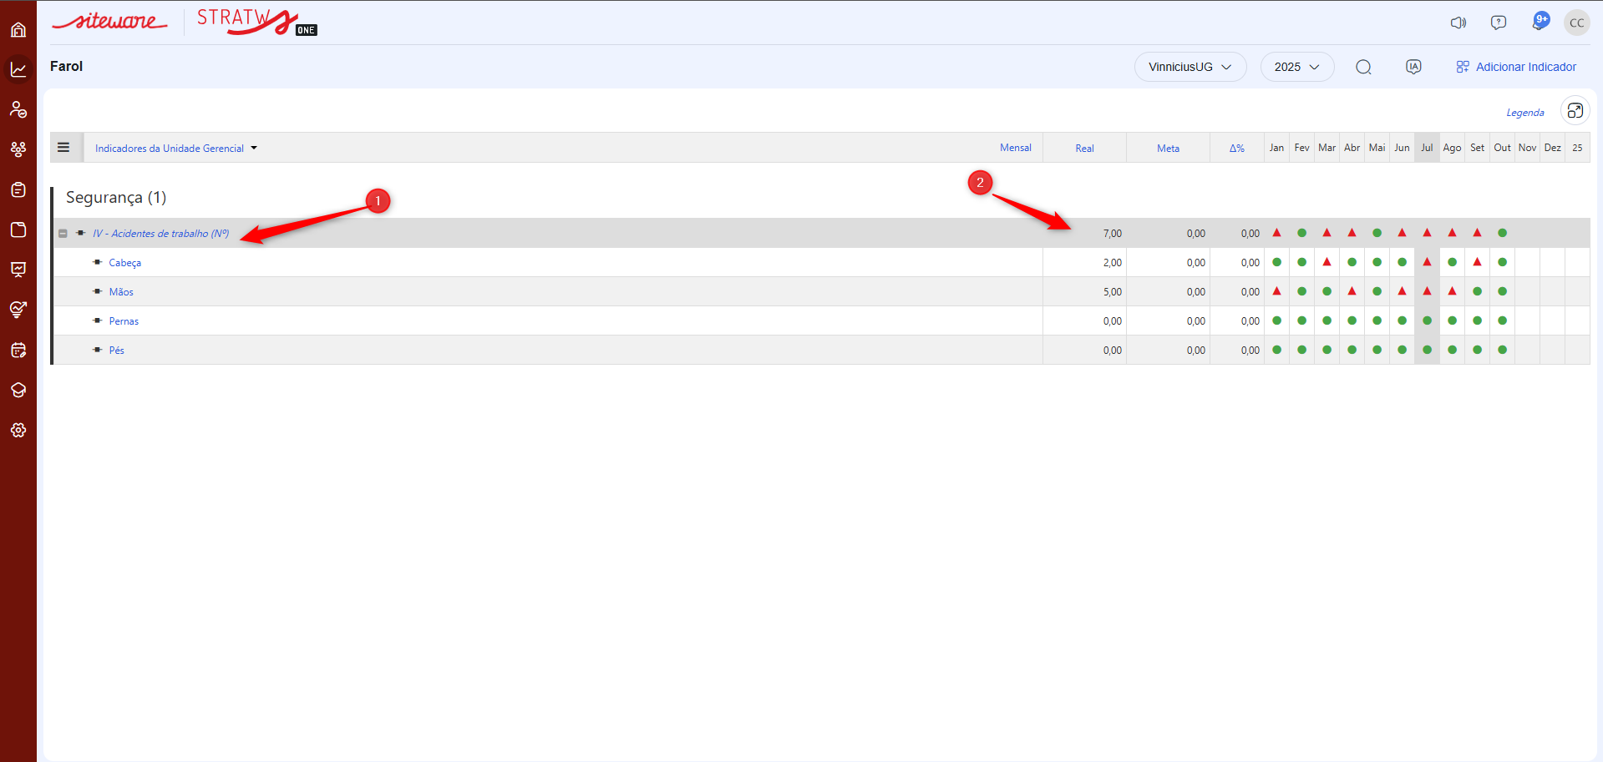Image resolution: width=1603 pixels, height=762 pixels.
Task: Click the announcements megaphone icon
Action: 1458,23
